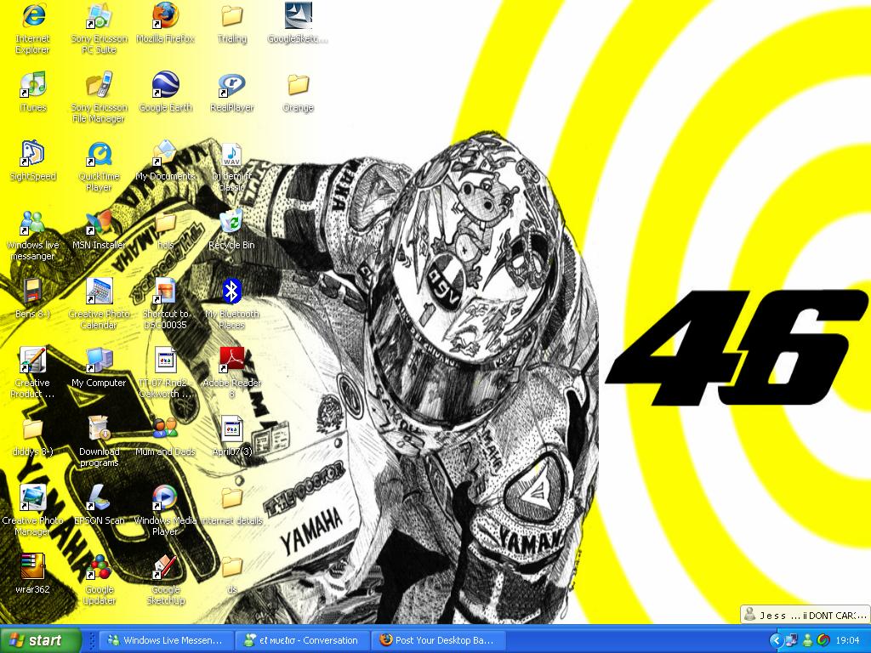Click the MSN Installer icon

tap(99, 223)
